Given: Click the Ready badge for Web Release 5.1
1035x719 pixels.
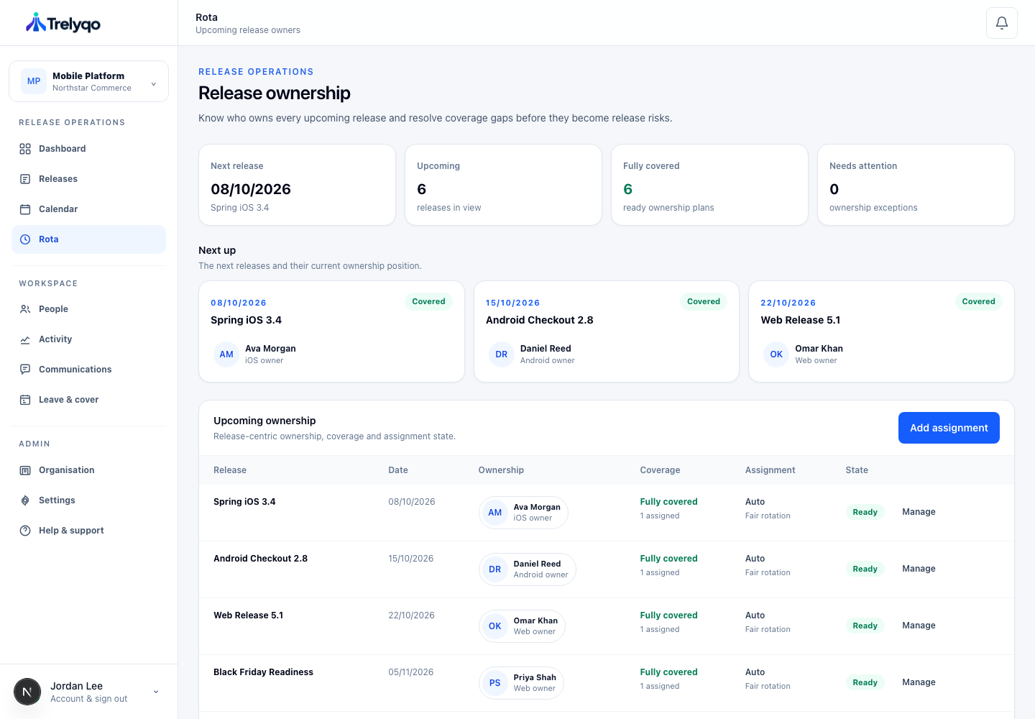Looking at the screenshot, I should [865, 626].
